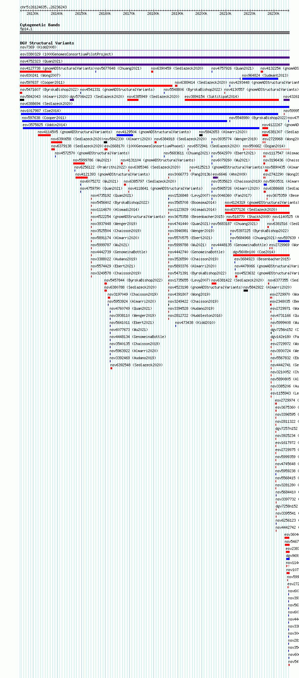The width and height of the screenshot is (299, 678).
Task: Open the nsv3249578 (Chaisson2019) label
Action: coord(116,273)
